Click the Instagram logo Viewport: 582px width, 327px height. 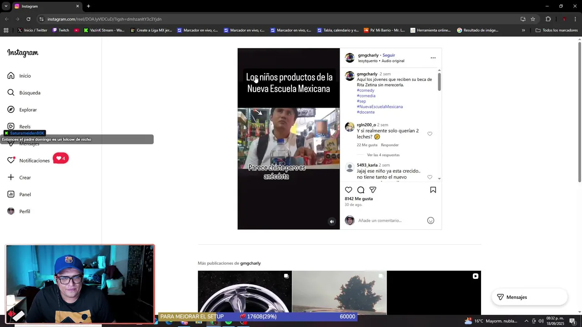(23, 53)
